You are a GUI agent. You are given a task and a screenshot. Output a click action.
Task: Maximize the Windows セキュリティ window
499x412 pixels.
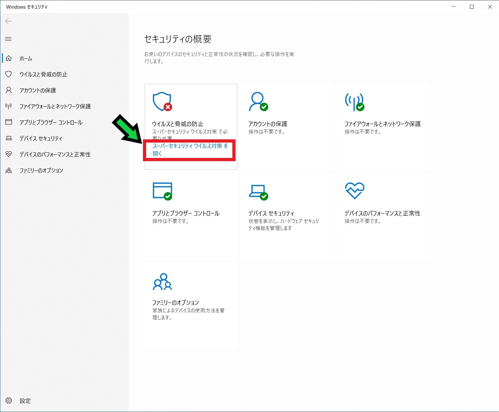pyautogui.click(x=472, y=7)
